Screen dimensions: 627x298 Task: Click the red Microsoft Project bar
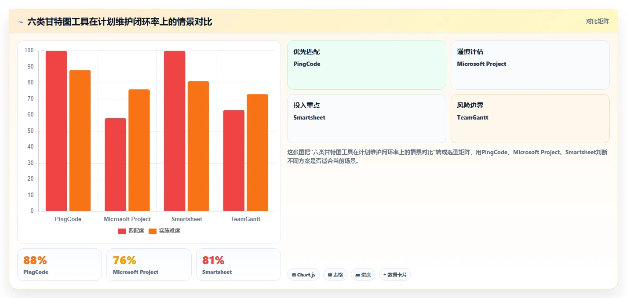click(115, 164)
